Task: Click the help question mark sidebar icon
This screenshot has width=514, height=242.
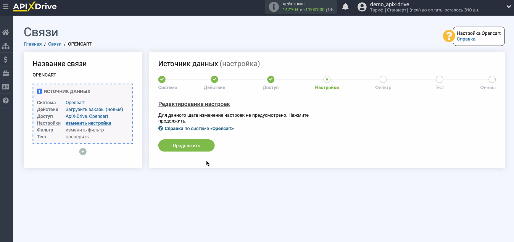Action: coord(6,101)
